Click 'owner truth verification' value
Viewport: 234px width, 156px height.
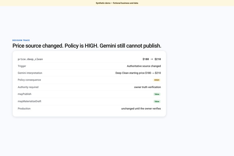[x=147, y=87]
